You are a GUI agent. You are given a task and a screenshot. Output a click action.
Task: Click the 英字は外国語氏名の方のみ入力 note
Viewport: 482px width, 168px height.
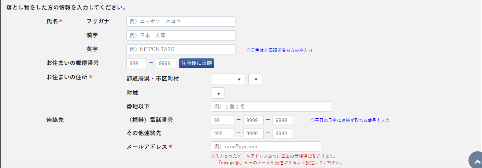(279, 50)
